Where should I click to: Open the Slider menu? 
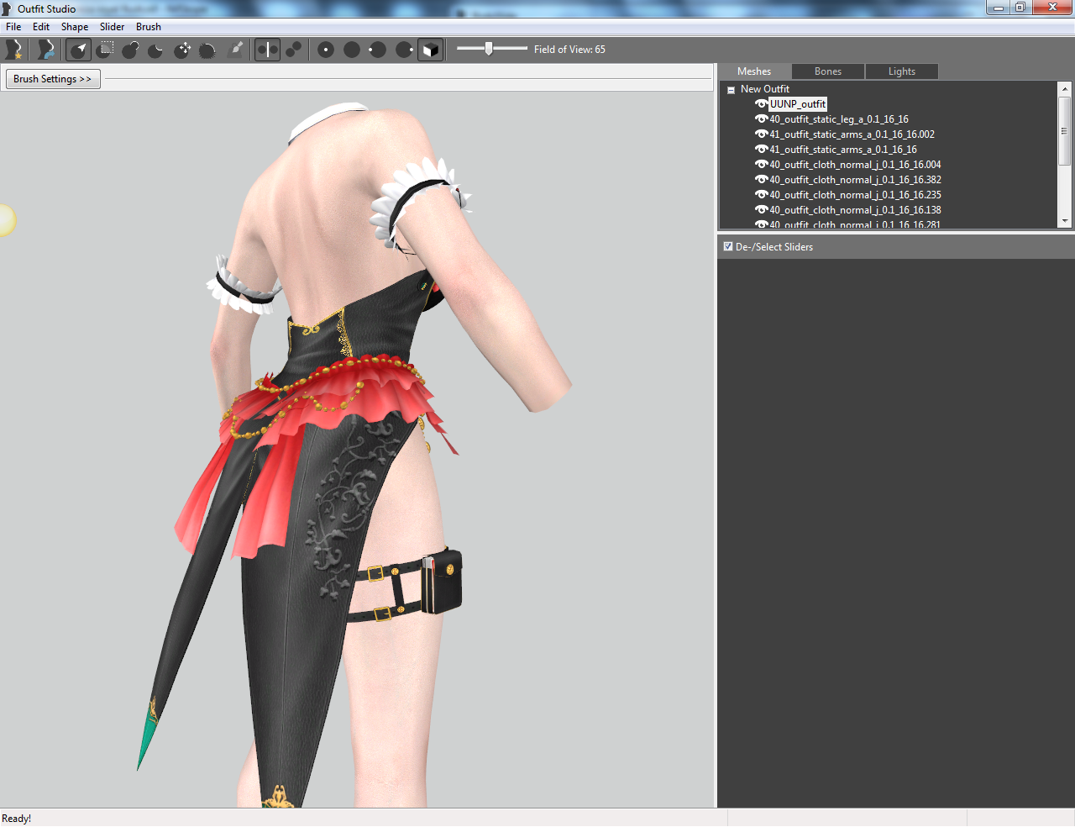[113, 27]
